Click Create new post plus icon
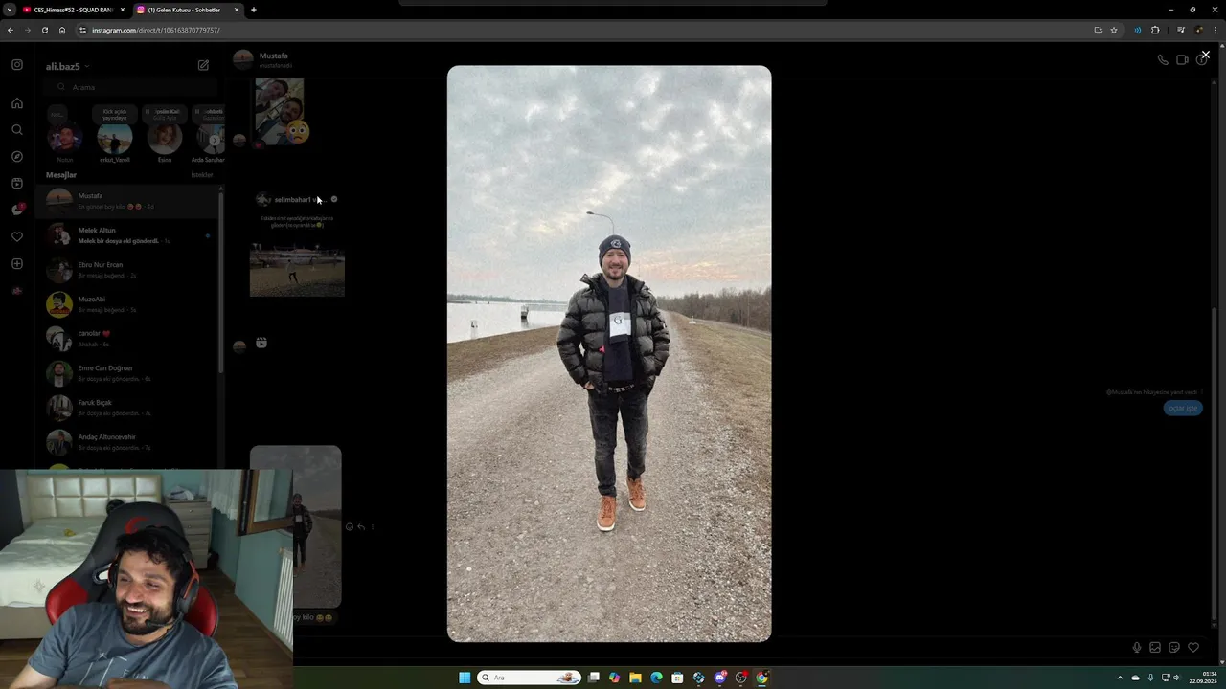The image size is (1226, 689). pyautogui.click(x=17, y=263)
